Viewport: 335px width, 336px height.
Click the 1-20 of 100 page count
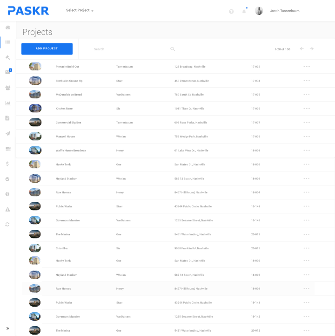click(282, 49)
